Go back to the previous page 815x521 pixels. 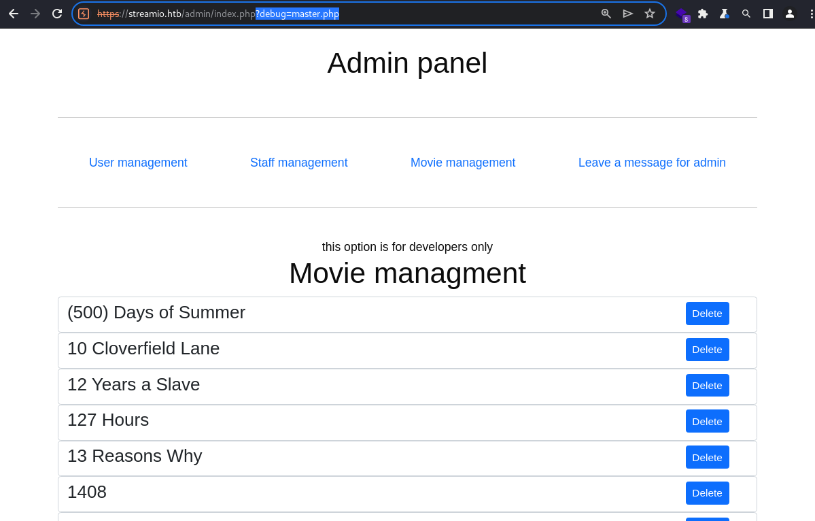14,14
